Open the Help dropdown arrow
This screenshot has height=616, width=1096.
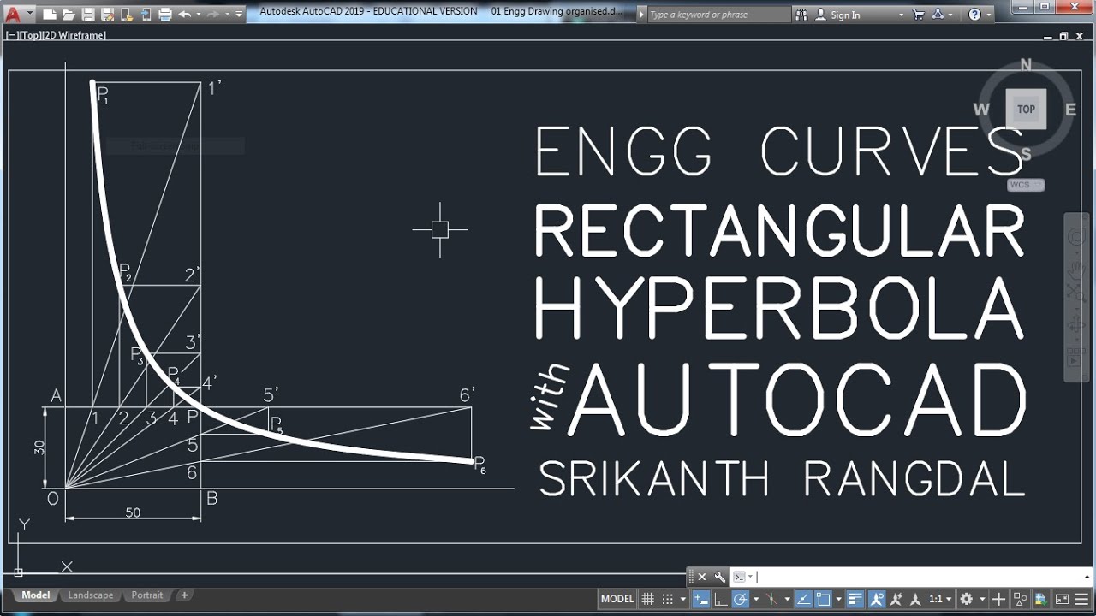(x=988, y=15)
